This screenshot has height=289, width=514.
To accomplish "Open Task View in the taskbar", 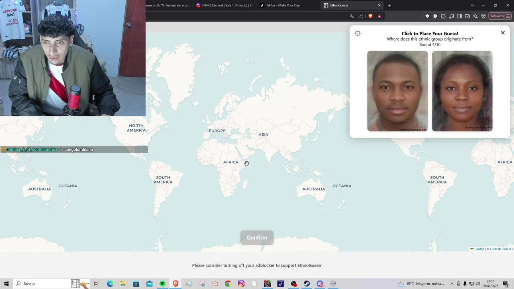I will point(96,284).
